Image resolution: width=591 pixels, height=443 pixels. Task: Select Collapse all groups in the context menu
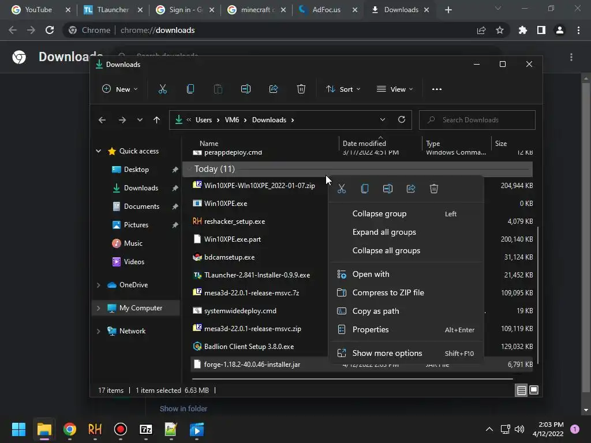(406, 250)
